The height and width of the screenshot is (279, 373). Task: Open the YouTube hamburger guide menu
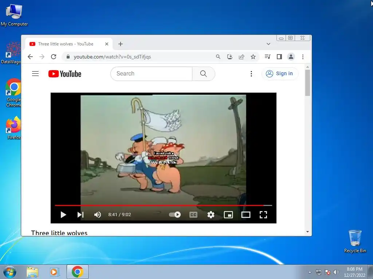click(x=35, y=73)
